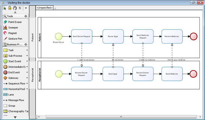Open the Sub-Process dropdown arrow
Screen dimensions: 205x120
(27, 56)
